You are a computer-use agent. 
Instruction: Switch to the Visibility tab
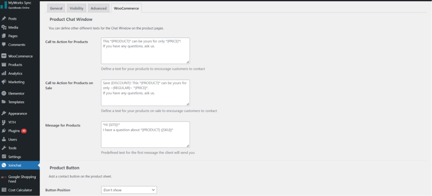coord(76,8)
